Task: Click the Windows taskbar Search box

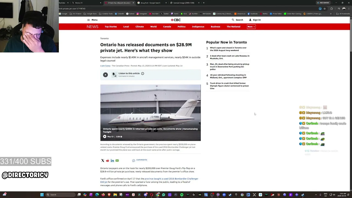Action: tap(61, 195)
